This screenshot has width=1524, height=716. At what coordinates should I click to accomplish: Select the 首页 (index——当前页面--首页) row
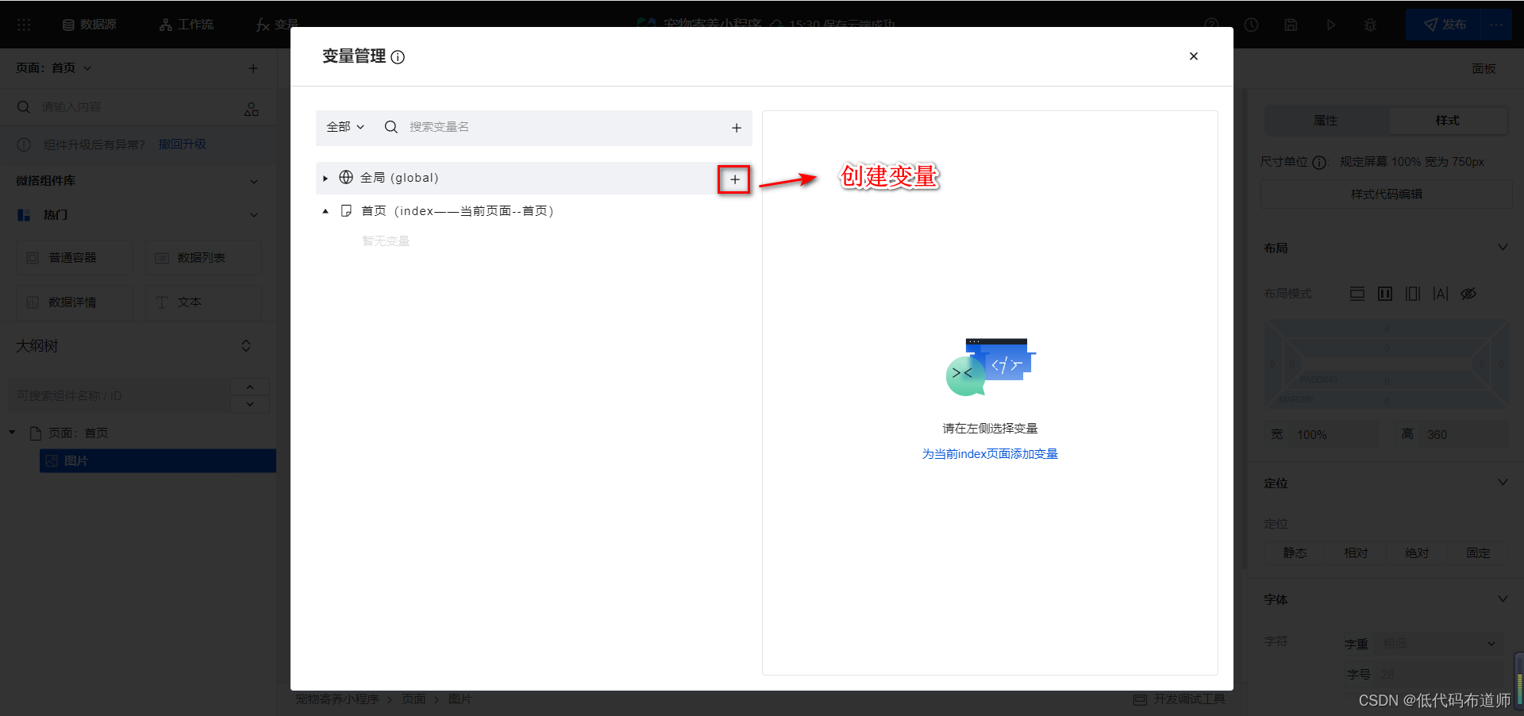(533, 211)
